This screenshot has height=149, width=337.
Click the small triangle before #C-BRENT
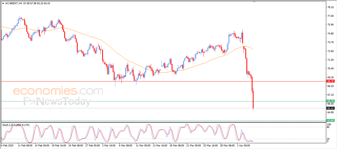pos(3,3)
